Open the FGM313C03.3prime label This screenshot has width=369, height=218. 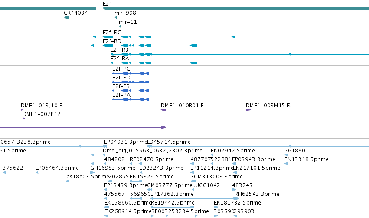coord(217,177)
